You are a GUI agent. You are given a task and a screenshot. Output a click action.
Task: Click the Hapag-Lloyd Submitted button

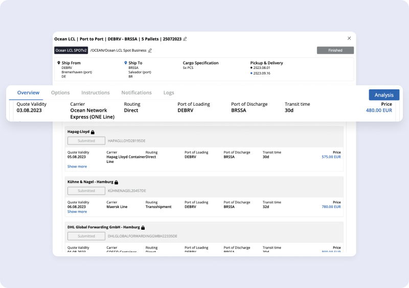86,141
